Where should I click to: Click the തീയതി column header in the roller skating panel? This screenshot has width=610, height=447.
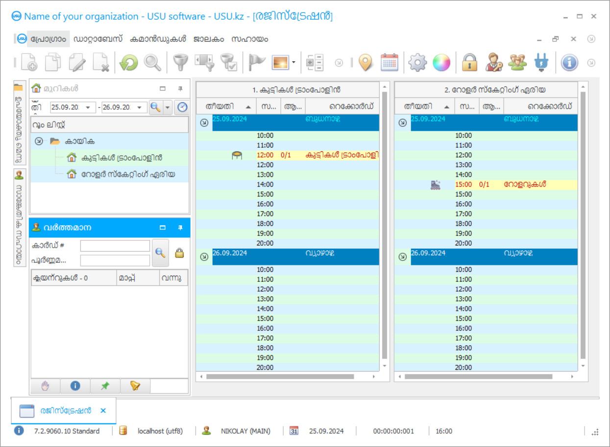coord(418,106)
